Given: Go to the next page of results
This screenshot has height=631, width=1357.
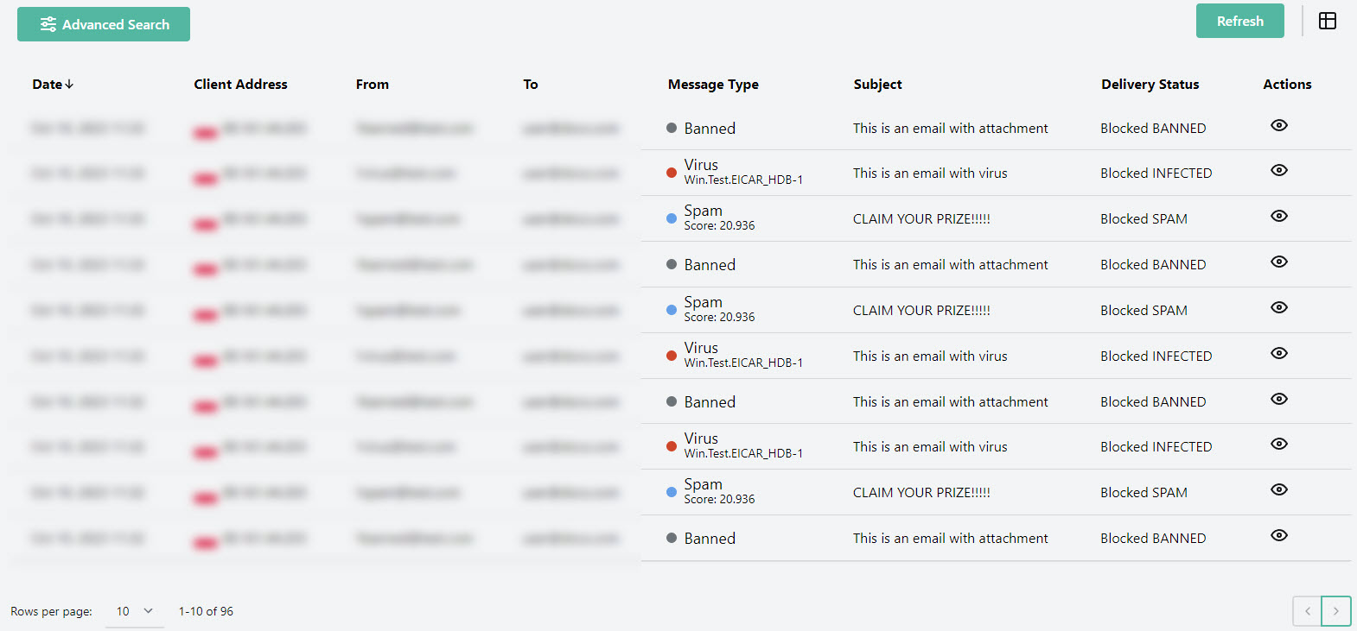Looking at the screenshot, I should [x=1336, y=611].
